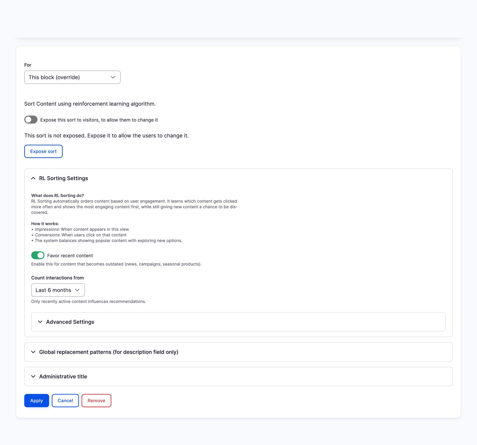Click 'This sort is not exposed' message
Image resolution: width=477 pixels, height=445 pixels.
click(x=106, y=135)
